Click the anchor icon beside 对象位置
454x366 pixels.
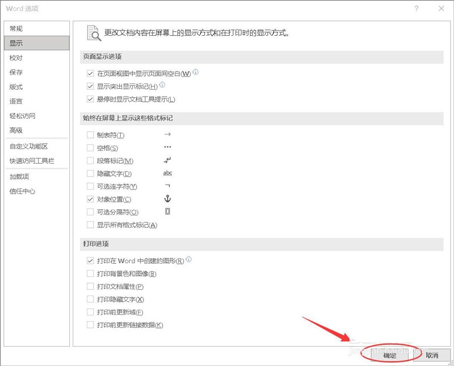[x=168, y=199]
